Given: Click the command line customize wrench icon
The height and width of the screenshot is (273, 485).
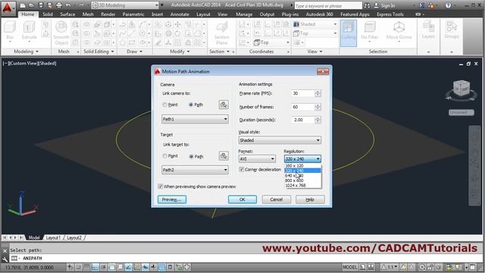Looking at the screenshot, I should pos(5,259).
